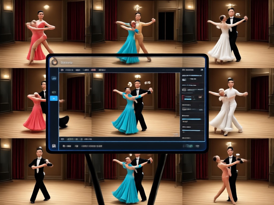Open white dress and black tuxedo couple thumbnail
The width and height of the screenshot is (274, 205).
(x=228, y=34)
